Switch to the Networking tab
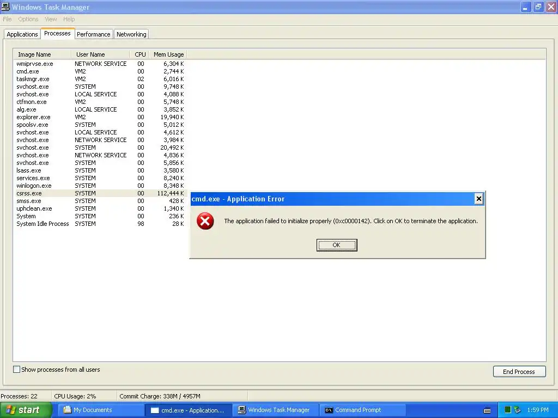This screenshot has height=418, width=558. click(x=131, y=34)
